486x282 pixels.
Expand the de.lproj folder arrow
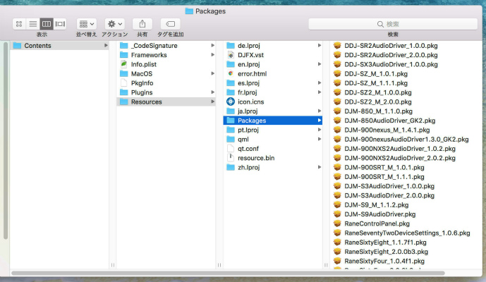pyautogui.click(x=320, y=46)
